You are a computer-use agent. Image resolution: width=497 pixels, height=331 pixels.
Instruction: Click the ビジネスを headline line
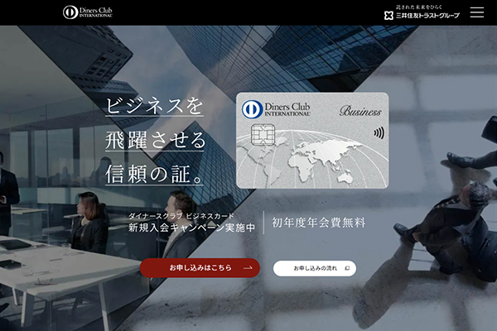tap(154, 106)
